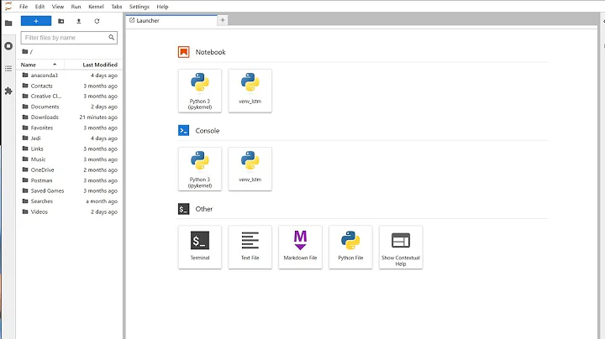This screenshot has height=339, width=605.
Task: Open the Help menu
Action: point(162,7)
